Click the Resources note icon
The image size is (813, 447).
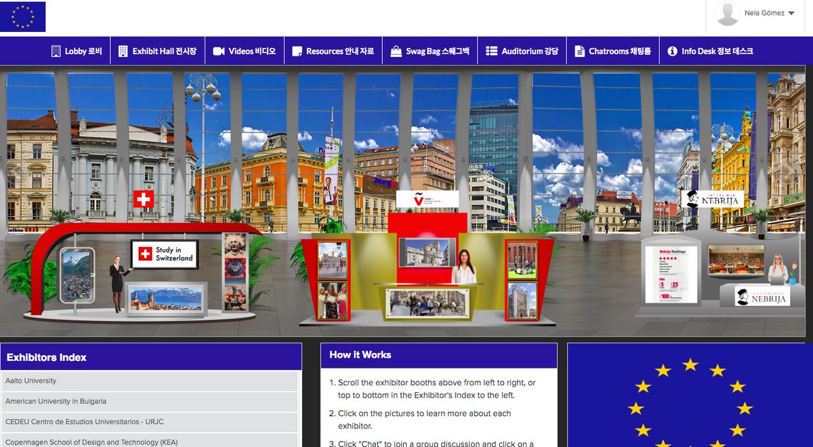(x=297, y=51)
